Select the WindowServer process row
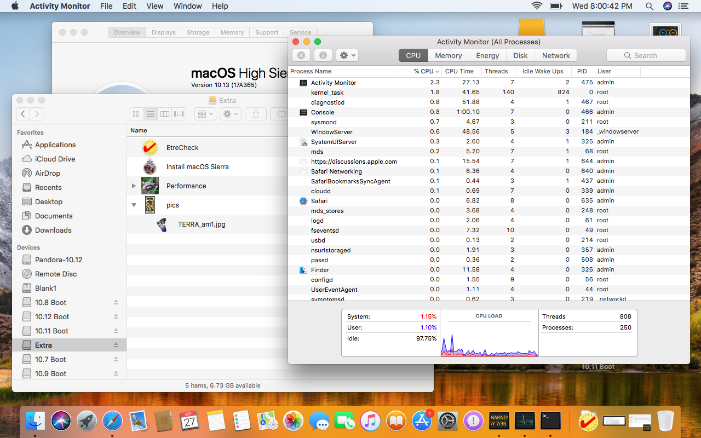This screenshot has width=701, height=438. (x=489, y=132)
